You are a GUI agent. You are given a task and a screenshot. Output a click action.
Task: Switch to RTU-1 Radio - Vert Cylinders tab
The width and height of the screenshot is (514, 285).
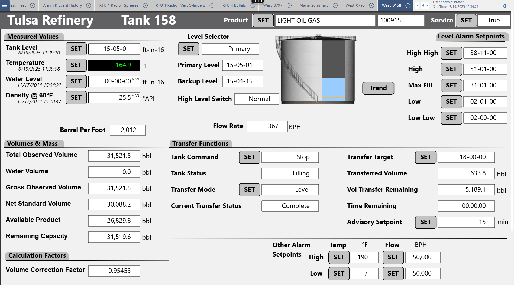click(x=180, y=5)
